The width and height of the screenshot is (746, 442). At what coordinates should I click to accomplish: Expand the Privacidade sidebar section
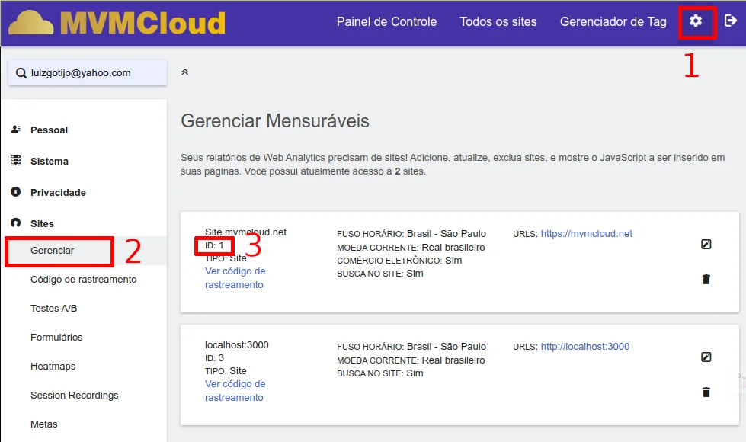[57, 193]
